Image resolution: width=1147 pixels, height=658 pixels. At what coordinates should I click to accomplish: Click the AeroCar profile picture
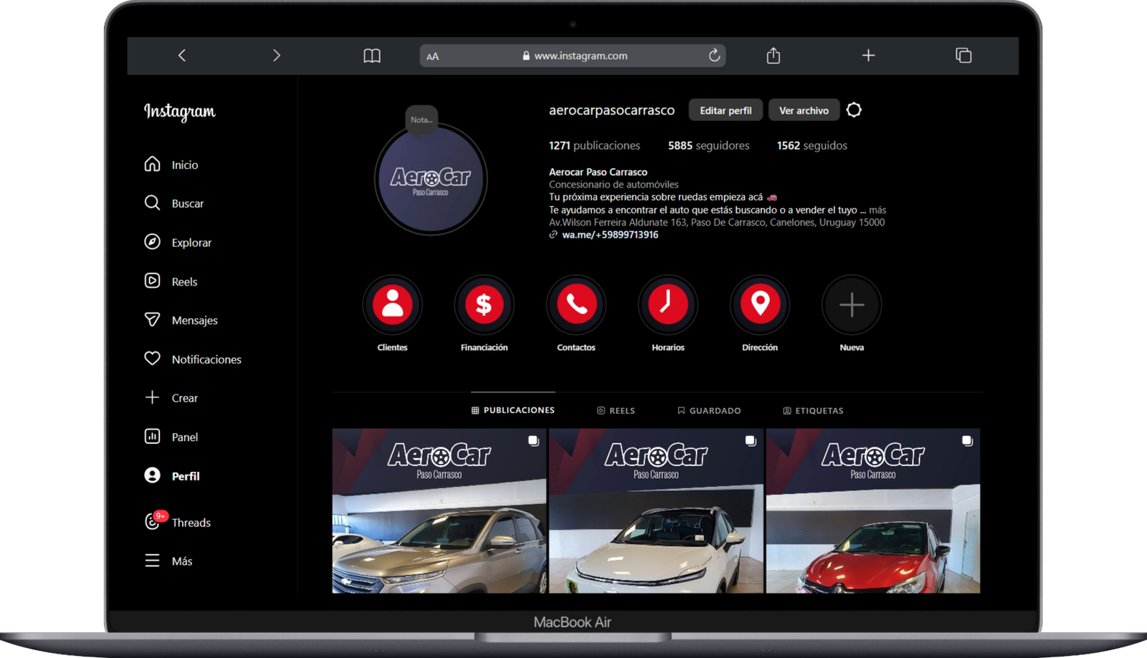coord(431,178)
